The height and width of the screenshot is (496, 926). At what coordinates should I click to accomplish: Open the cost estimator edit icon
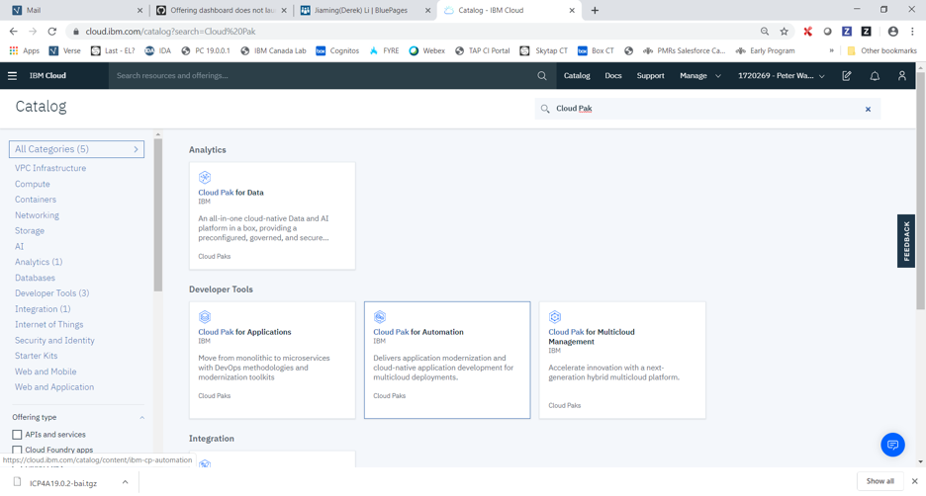(x=846, y=75)
